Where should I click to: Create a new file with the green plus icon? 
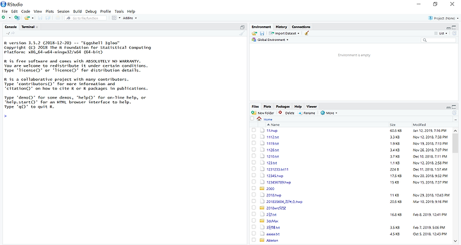click(x=4, y=18)
